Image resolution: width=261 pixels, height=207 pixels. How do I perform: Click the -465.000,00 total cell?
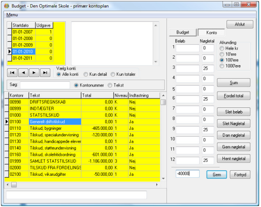97,128
